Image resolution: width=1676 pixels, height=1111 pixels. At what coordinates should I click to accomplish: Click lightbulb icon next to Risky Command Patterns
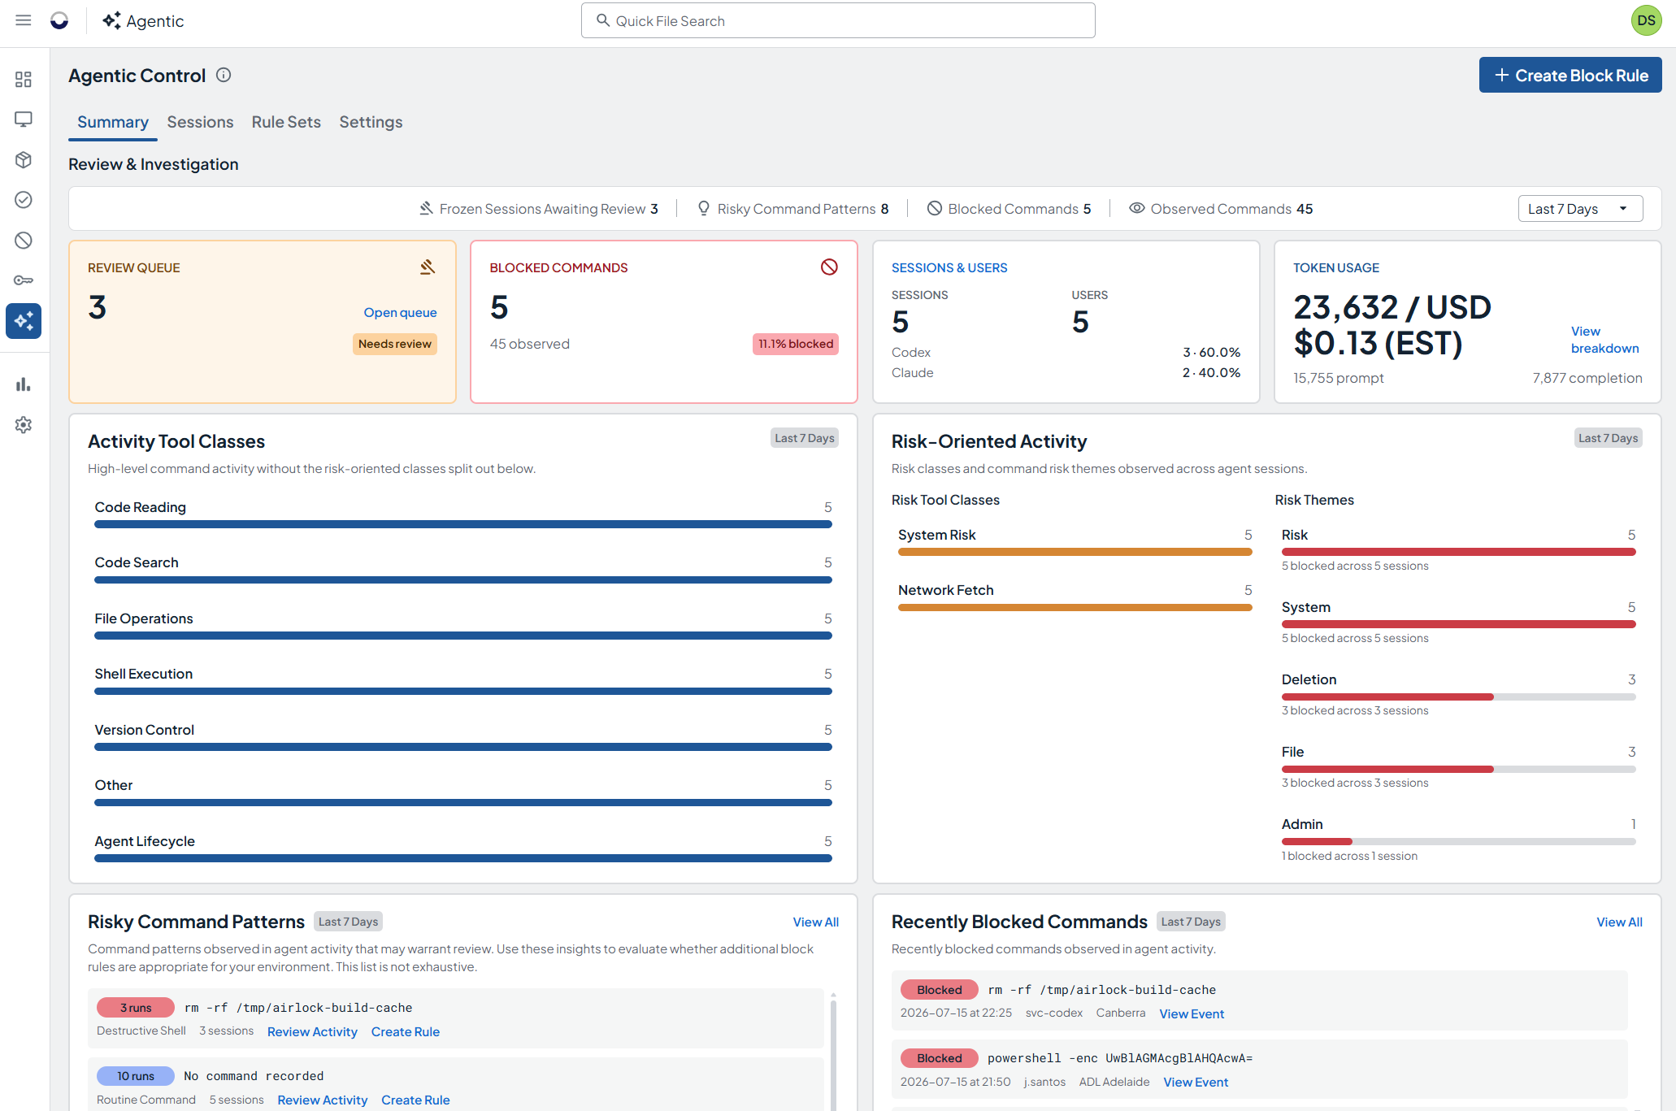coord(704,208)
